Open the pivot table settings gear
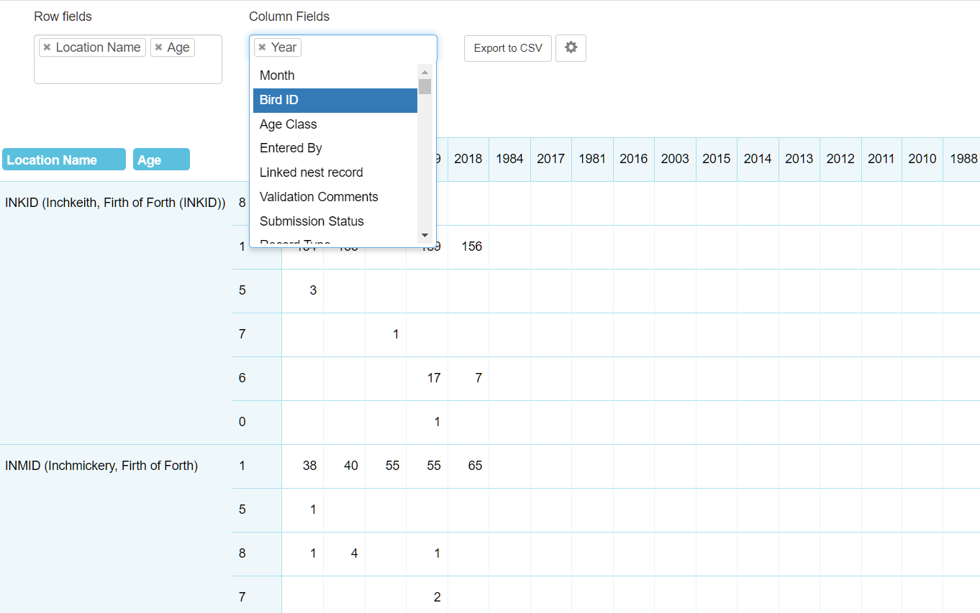The width and height of the screenshot is (980, 613). click(570, 47)
